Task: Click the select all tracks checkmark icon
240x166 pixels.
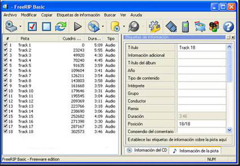Action: pyautogui.click(x=32, y=26)
